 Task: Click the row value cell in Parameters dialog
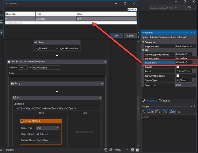tap(106, 19)
